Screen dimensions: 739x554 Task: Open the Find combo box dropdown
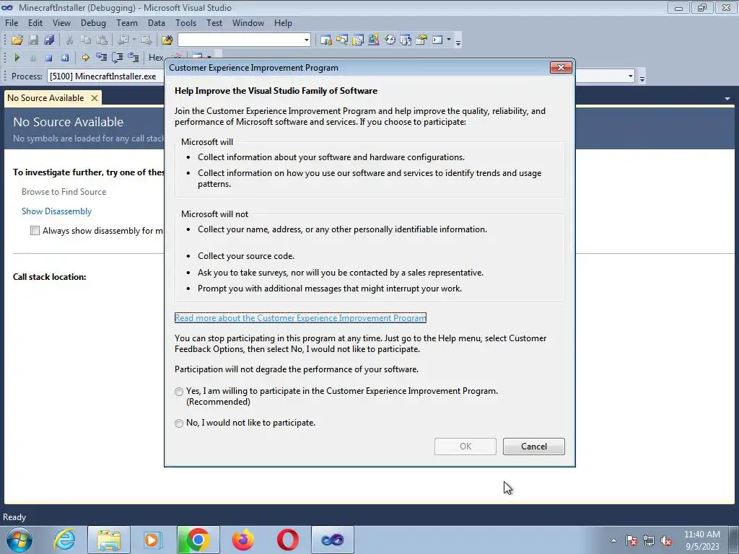(306, 40)
